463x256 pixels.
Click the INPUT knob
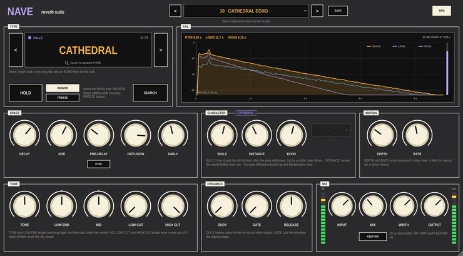click(x=342, y=206)
